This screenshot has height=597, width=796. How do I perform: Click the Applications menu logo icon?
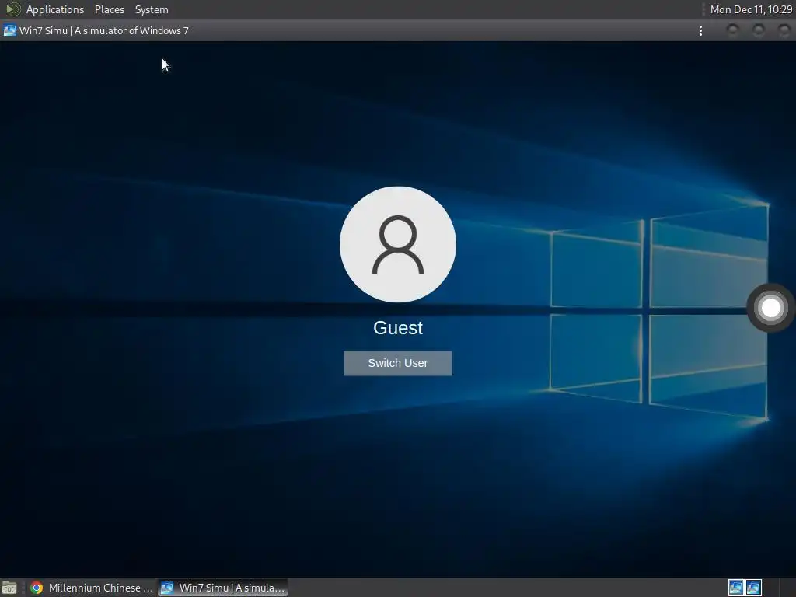point(12,9)
